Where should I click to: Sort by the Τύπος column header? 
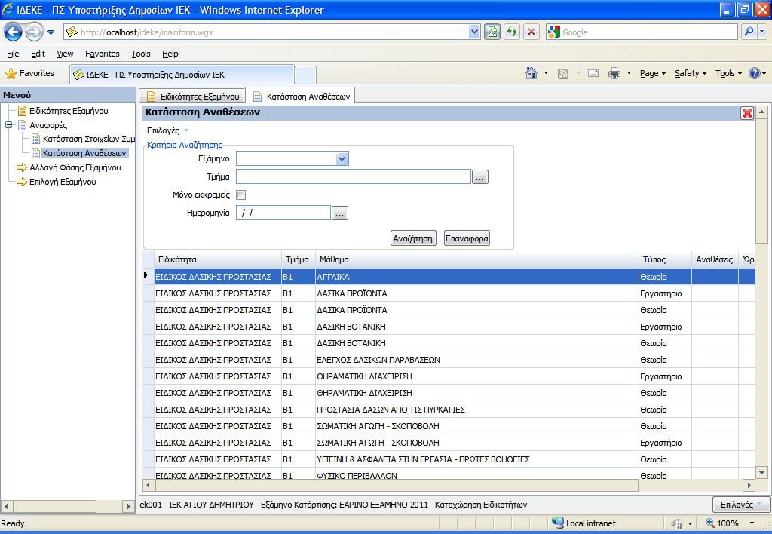tap(665, 259)
